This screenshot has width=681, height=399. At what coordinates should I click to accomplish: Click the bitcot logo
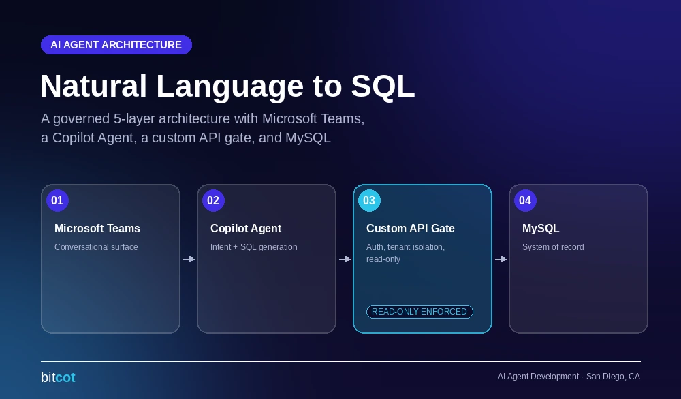pyautogui.click(x=58, y=377)
